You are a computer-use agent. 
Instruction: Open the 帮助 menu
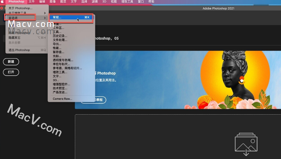pyautogui.click(x=151, y=1)
